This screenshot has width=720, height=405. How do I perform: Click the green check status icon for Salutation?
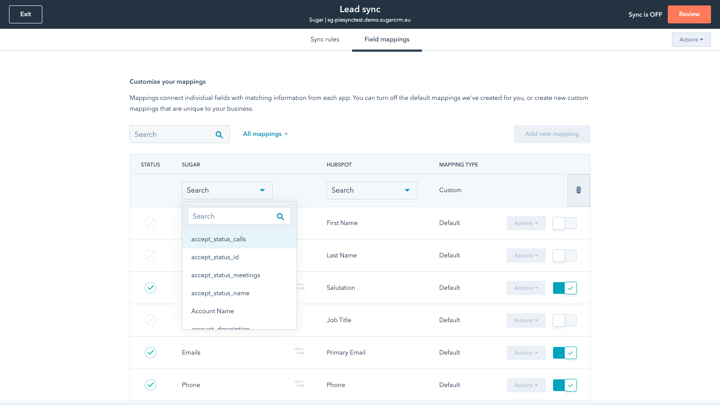[x=150, y=288]
